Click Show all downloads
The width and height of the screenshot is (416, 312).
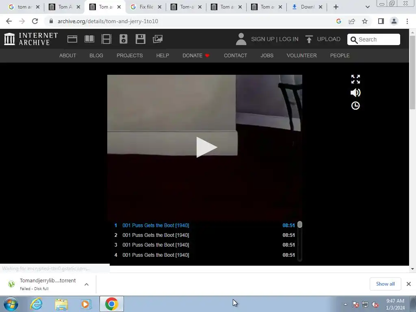pos(385,284)
